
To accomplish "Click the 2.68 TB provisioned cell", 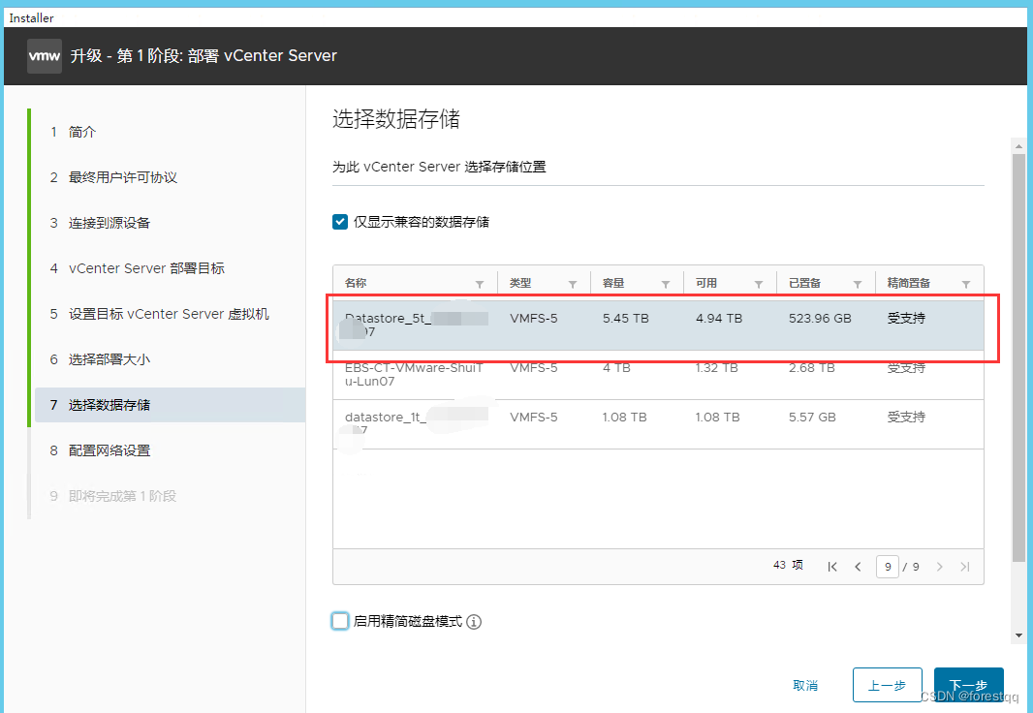I will [x=812, y=368].
